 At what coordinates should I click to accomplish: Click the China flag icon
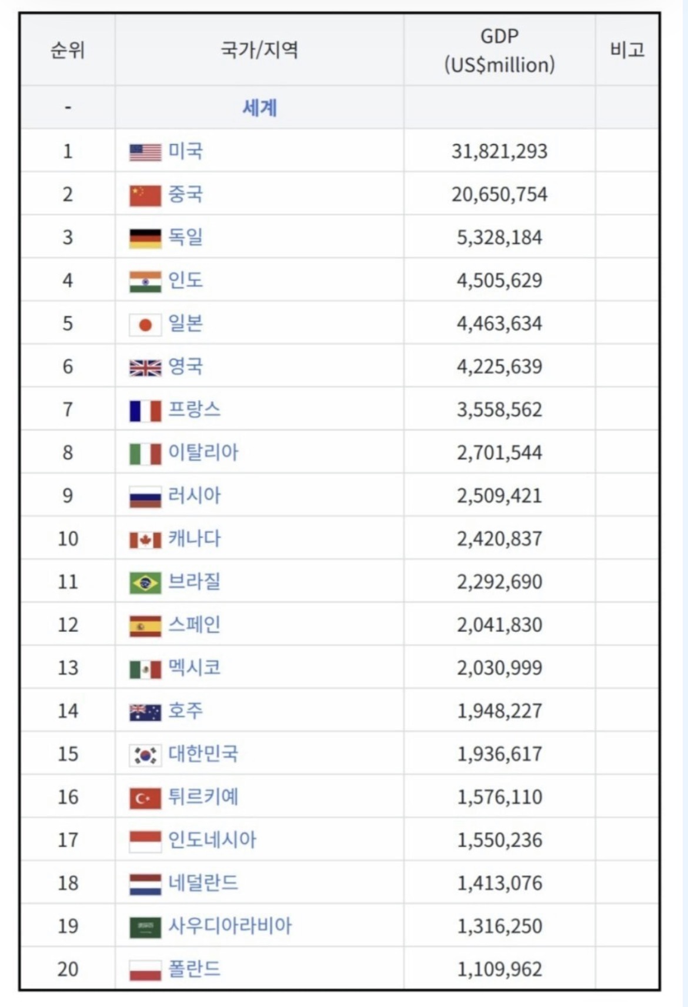click(145, 196)
